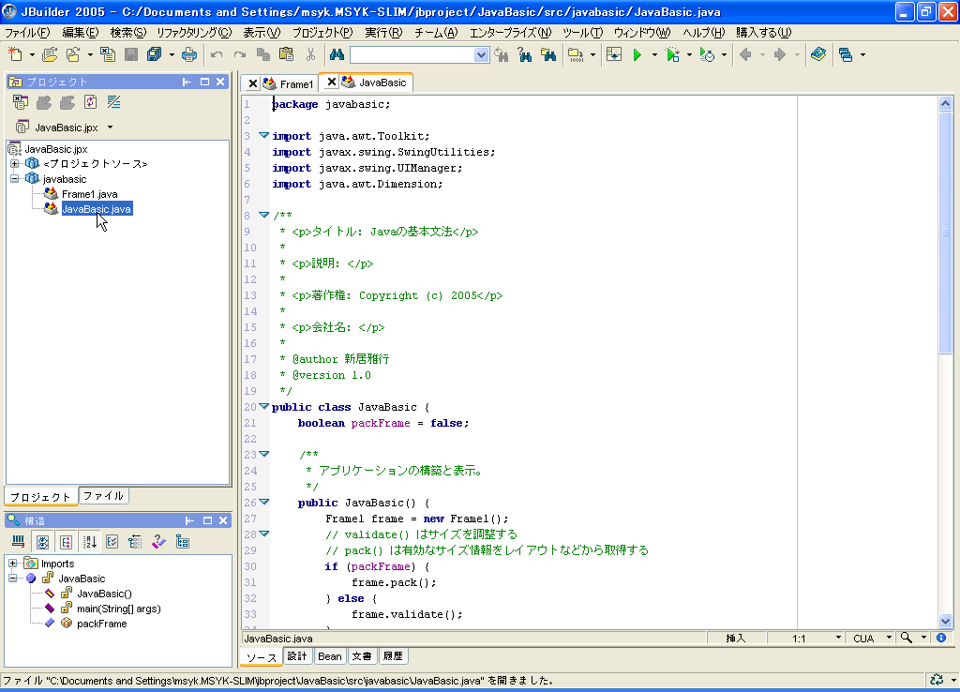Click the green Run project arrow icon
960x692 pixels.
(637, 55)
